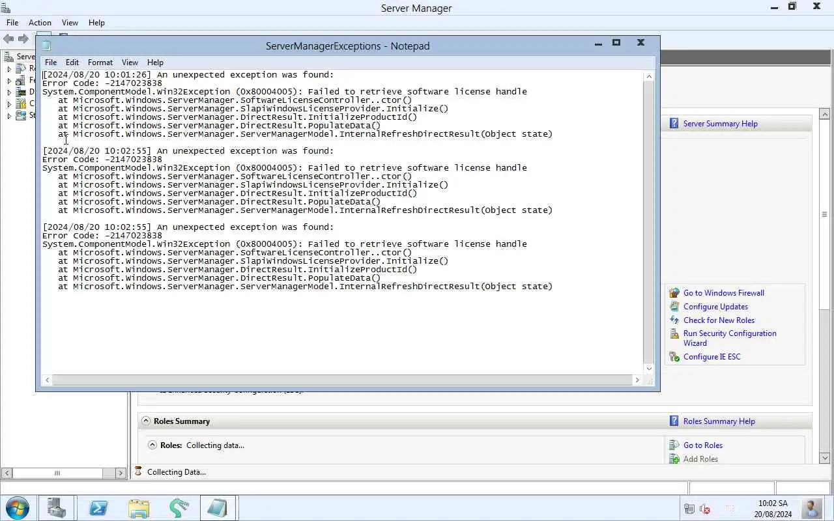834x521 pixels.
Task: Click the Server Summary Help icon
Action: click(674, 123)
